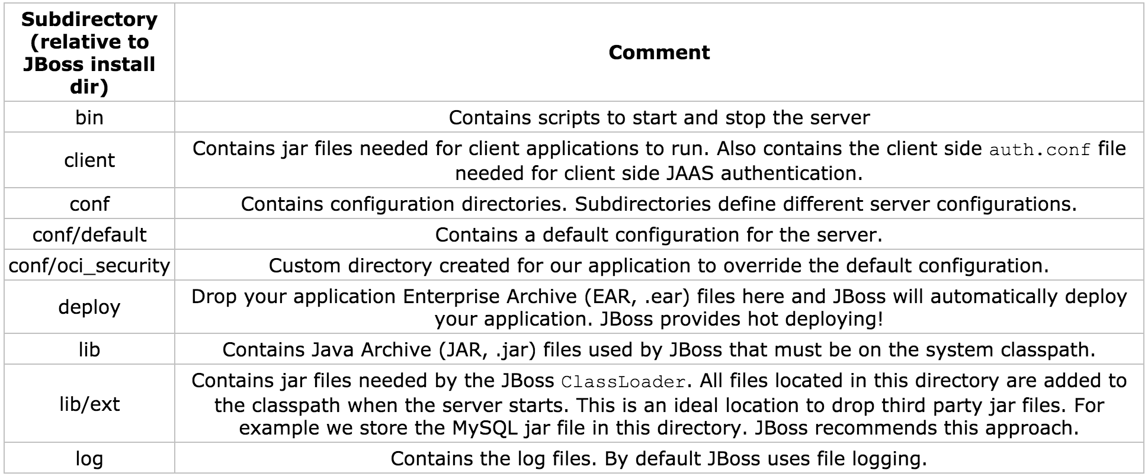Select the deploy subdirectory cell
The image size is (1148, 476).
click(x=89, y=307)
